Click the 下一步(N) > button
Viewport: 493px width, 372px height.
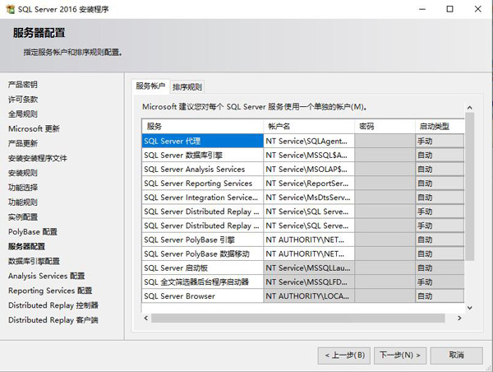point(400,355)
